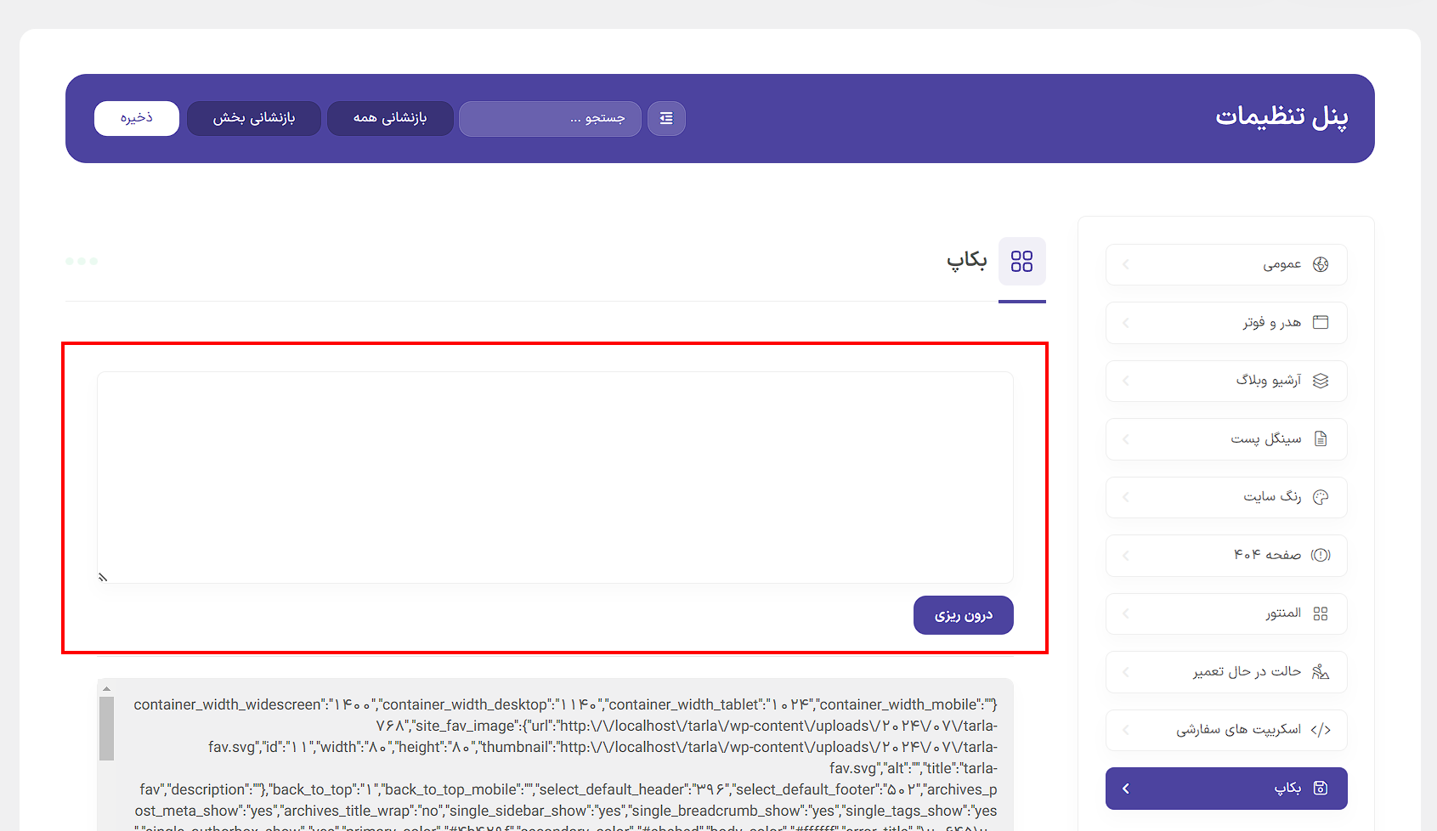Click the window icon beside هدر و فوتر
Image resolution: width=1437 pixels, height=831 pixels.
point(1320,322)
